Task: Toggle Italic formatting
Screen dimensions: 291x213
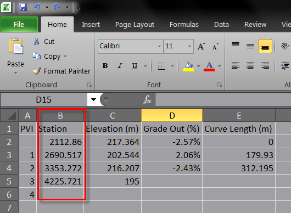Action: tap(120, 66)
